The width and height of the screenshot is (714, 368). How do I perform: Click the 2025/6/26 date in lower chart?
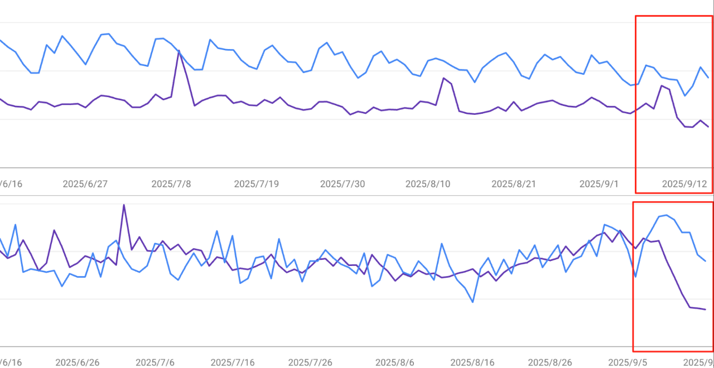(x=78, y=362)
